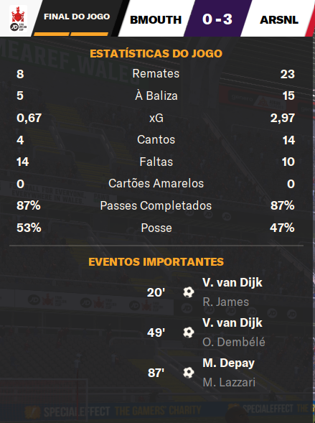This screenshot has width=315, height=423.
Task: Click the Eventos Importantes heading
Action: tap(156, 262)
